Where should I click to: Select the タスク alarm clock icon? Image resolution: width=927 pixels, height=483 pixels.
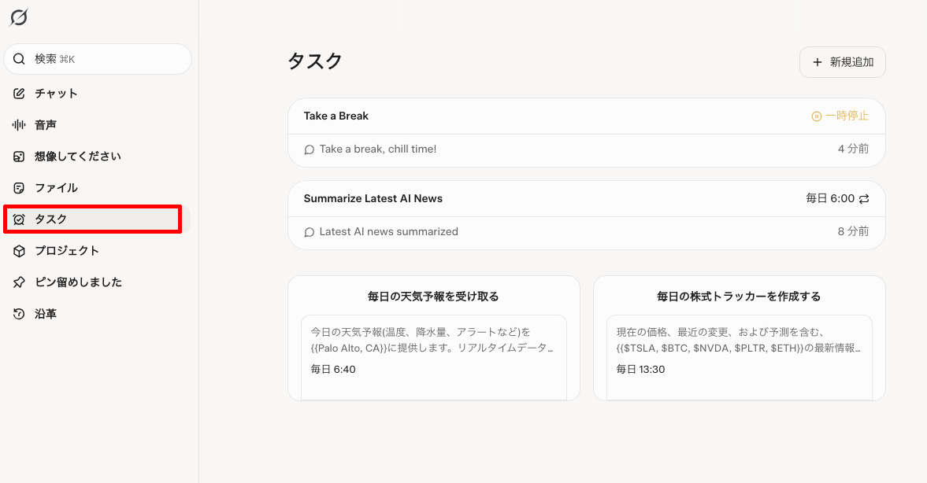pyautogui.click(x=20, y=219)
